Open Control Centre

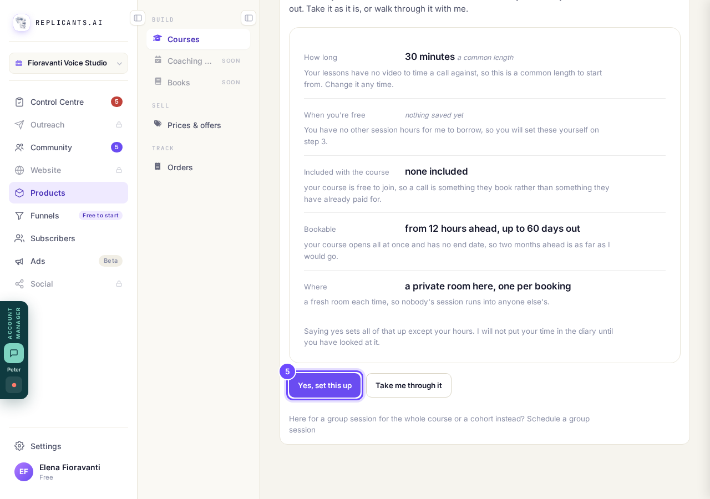pos(68,102)
